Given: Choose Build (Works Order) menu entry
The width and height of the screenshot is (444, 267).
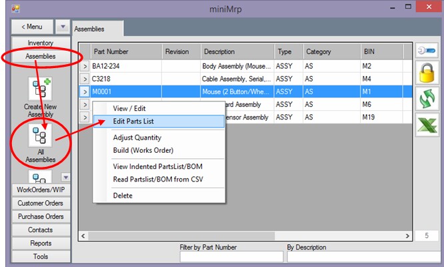Looking at the screenshot, I should 143,150.
